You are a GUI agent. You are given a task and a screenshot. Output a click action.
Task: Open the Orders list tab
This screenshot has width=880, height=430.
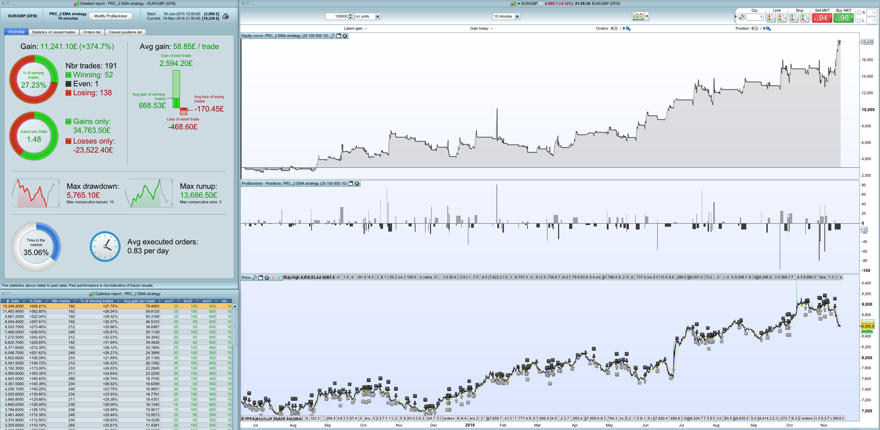coord(92,32)
